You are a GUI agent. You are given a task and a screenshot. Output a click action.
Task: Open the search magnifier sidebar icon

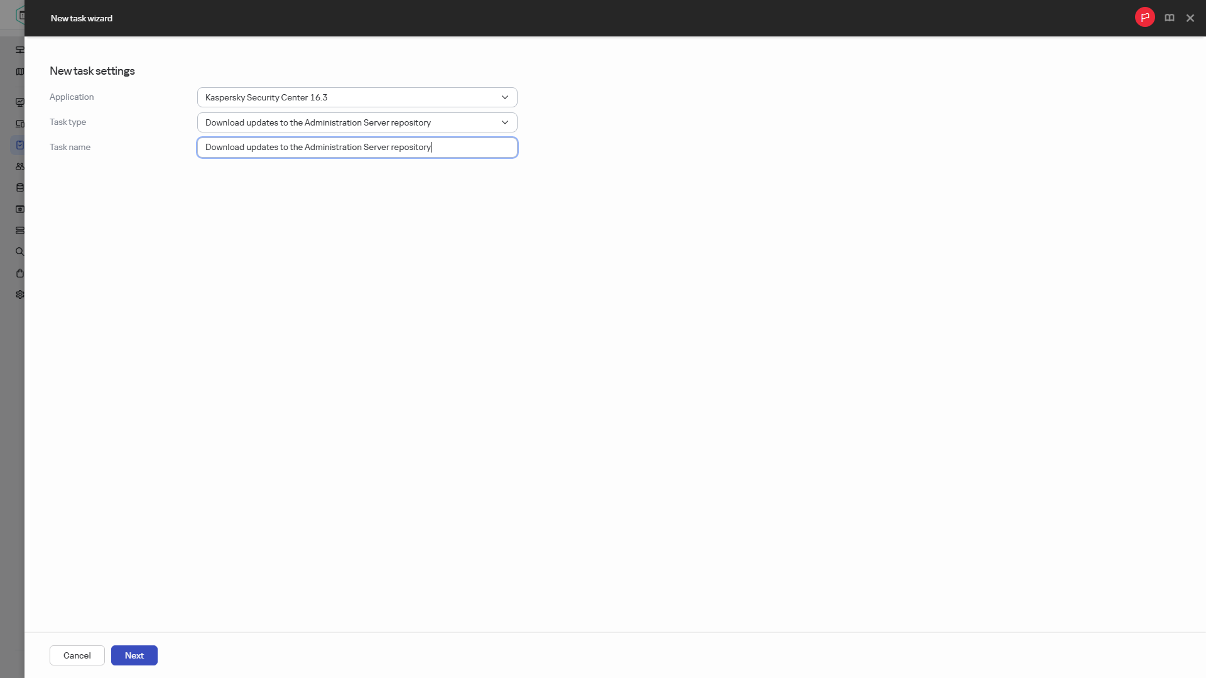[x=20, y=252]
